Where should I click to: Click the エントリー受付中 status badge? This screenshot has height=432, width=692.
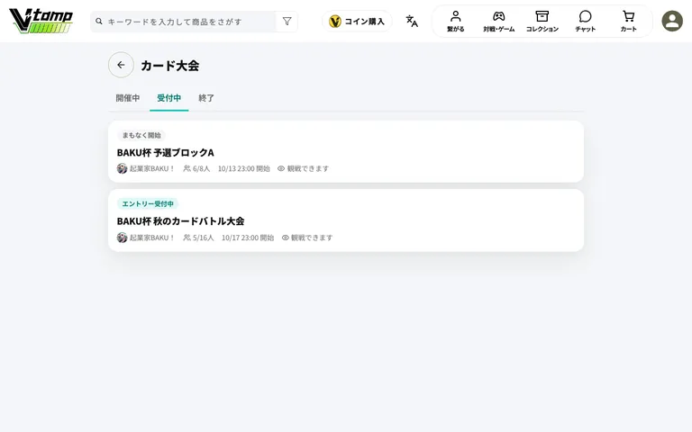point(148,203)
